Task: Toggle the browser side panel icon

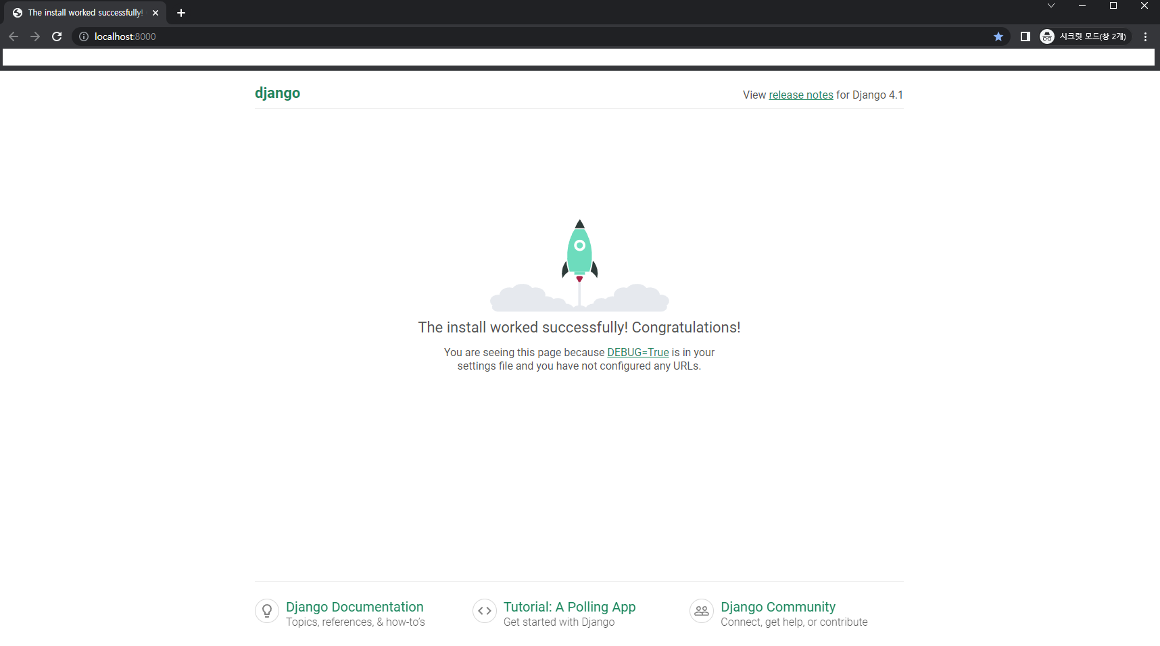Action: (1025, 36)
